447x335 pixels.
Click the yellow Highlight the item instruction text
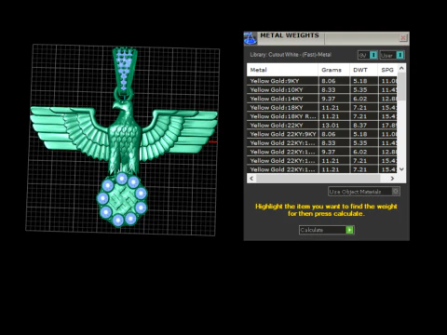point(326,210)
